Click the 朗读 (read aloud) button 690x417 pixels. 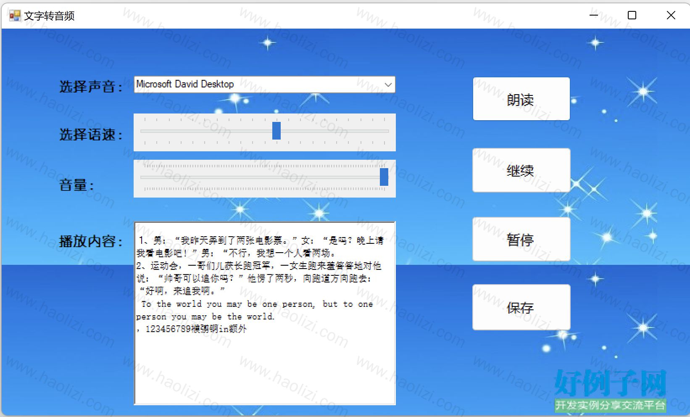(x=521, y=99)
